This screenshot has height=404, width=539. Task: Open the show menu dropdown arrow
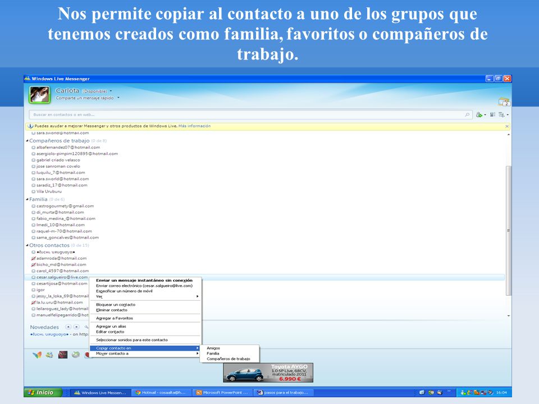tap(508, 114)
